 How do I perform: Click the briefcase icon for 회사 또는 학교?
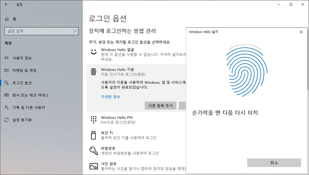click(x=7, y=95)
